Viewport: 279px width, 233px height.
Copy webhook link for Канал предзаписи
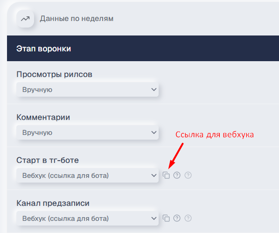point(166,218)
